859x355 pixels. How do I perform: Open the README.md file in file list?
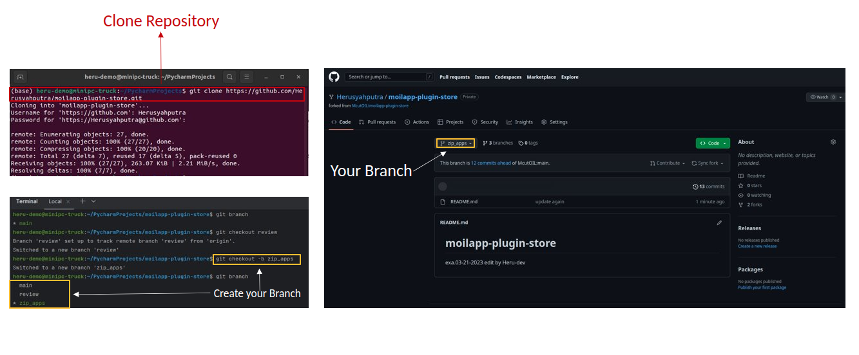coord(464,202)
